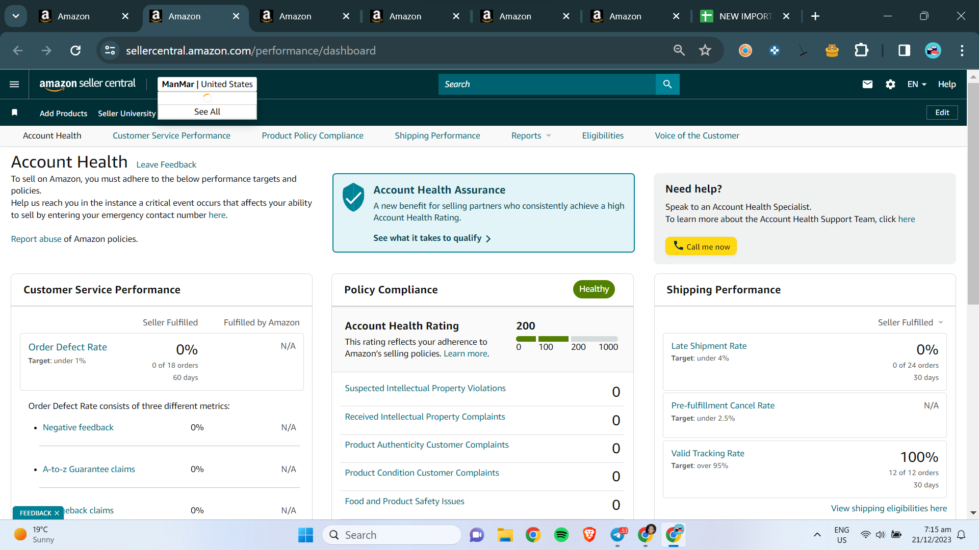
Task: Launch Spotify from the taskbar
Action: pyautogui.click(x=561, y=535)
